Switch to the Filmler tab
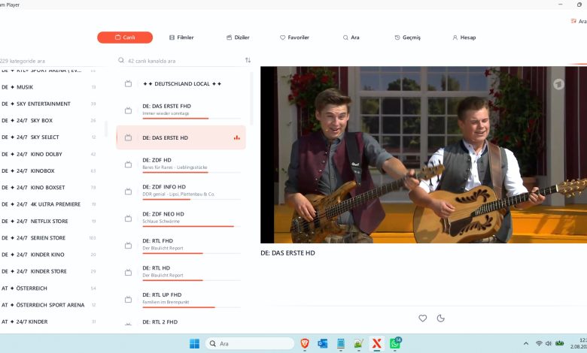 pos(181,38)
